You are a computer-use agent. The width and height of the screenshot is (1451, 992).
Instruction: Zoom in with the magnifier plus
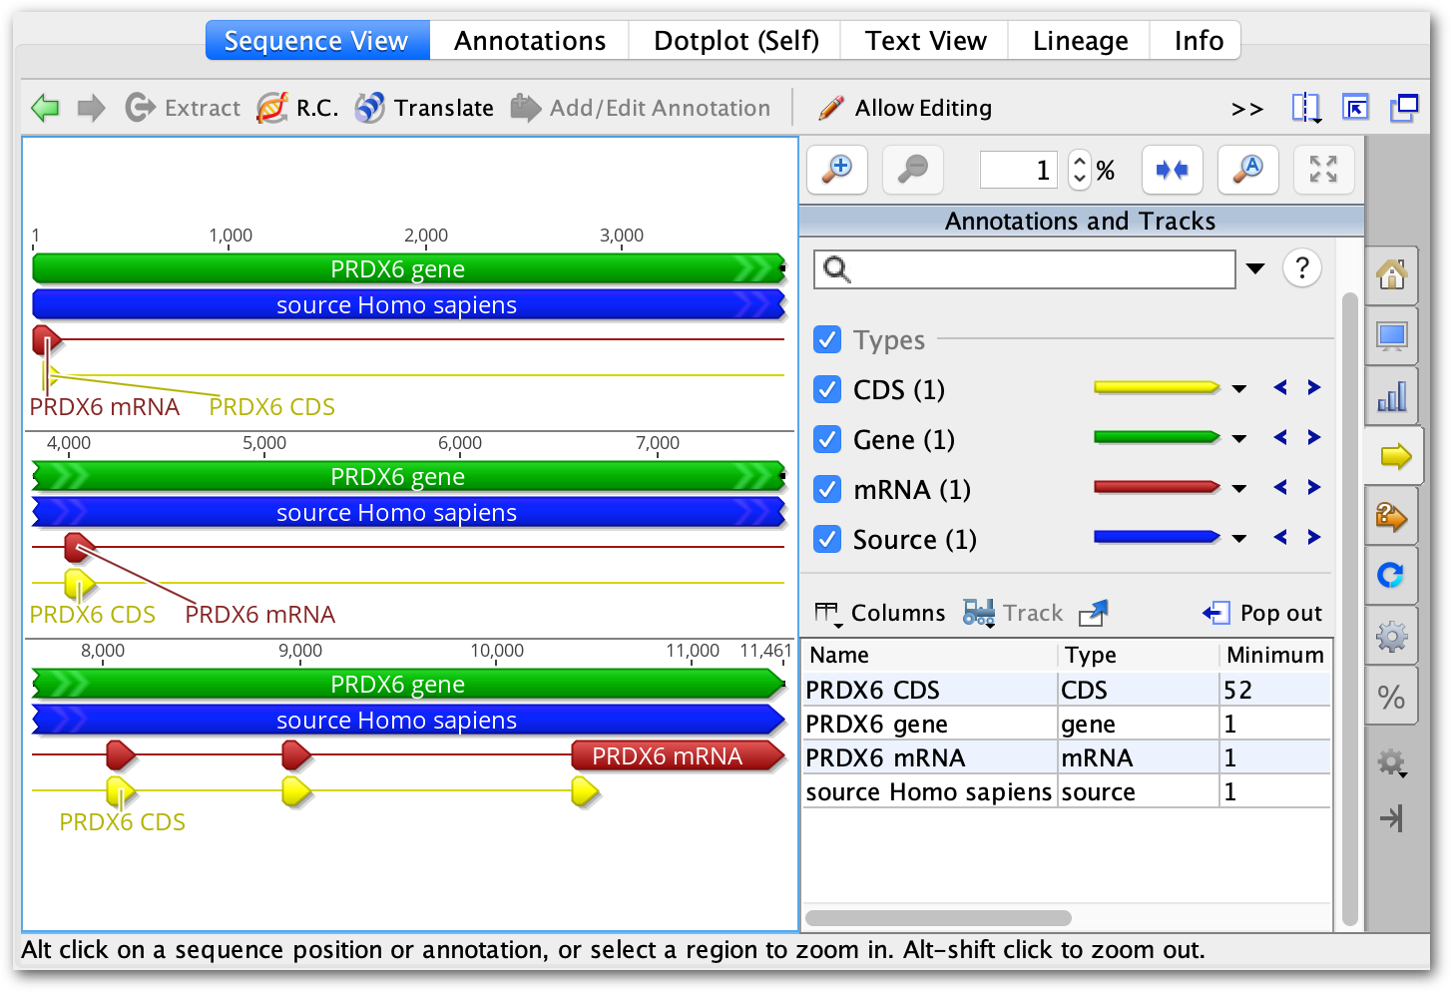(837, 170)
